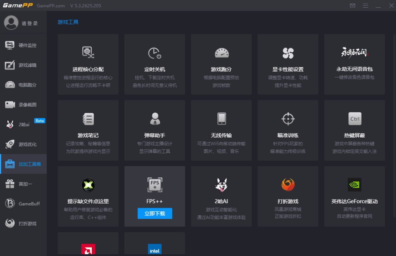
Task: Click the FPS++ tool icon
Action: (x=155, y=185)
